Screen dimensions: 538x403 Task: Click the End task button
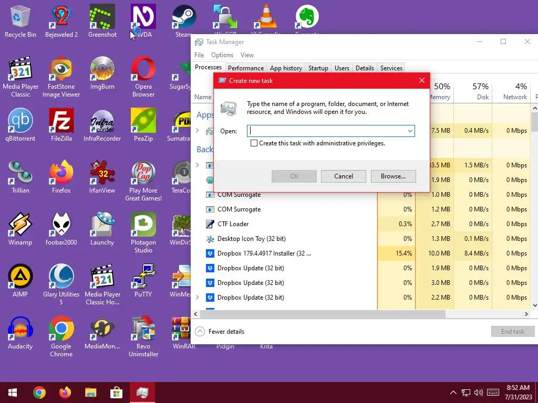pos(513,332)
